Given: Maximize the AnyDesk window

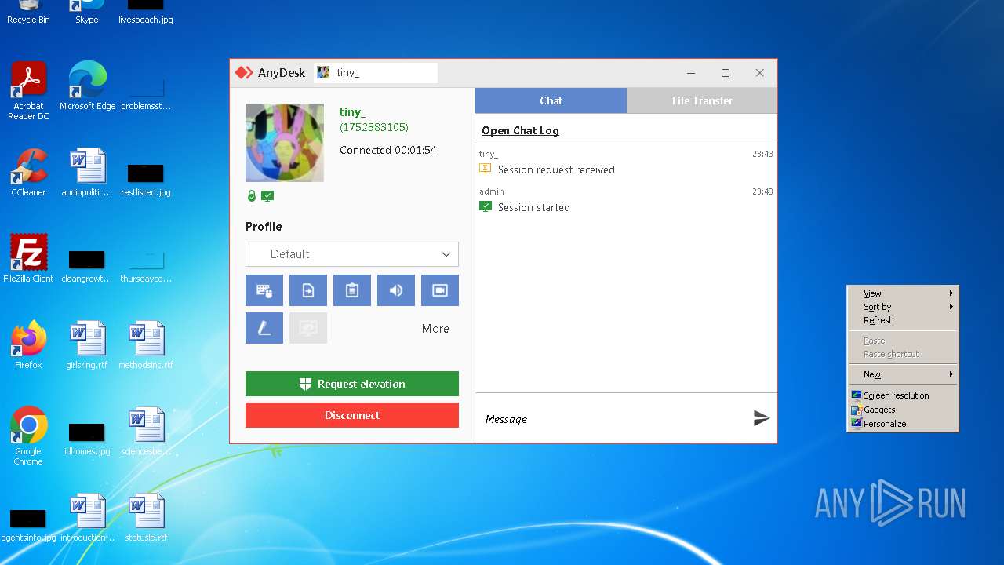Looking at the screenshot, I should tap(726, 73).
